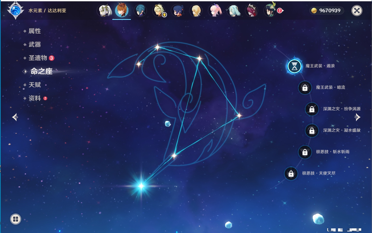Click the locked icon for 深渊之灾·凝水盛放
The image size is (372, 233).
pyautogui.click(x=312, y=131)
